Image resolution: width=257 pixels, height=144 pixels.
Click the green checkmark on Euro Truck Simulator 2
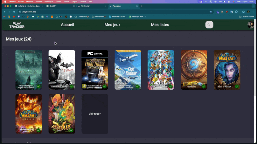pos(105,86)
